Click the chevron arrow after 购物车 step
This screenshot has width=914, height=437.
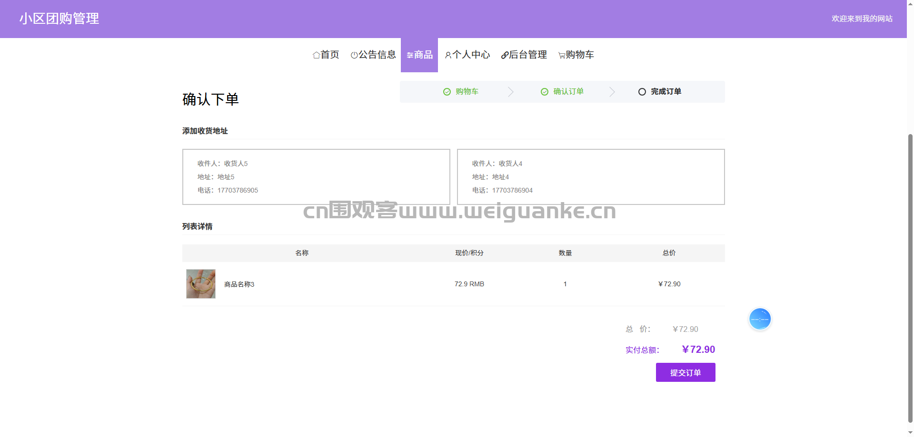(511, 92)
